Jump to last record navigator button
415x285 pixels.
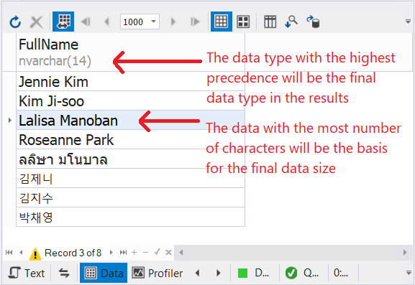[123, 252]
